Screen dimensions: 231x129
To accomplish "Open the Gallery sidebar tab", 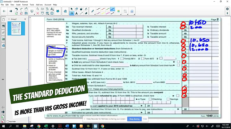I will click(x=4, y=26).
